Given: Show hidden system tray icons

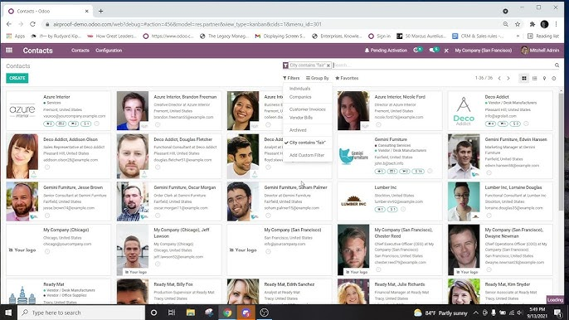Looking at the screenshot, I should [476, 313].
